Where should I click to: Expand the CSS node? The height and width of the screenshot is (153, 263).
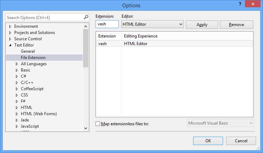[x=17, y=95]
